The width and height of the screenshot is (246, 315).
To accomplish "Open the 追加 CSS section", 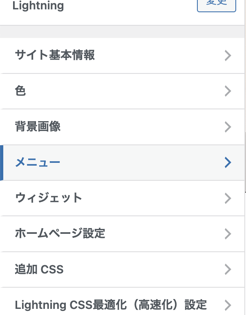I will pos(39,269).
